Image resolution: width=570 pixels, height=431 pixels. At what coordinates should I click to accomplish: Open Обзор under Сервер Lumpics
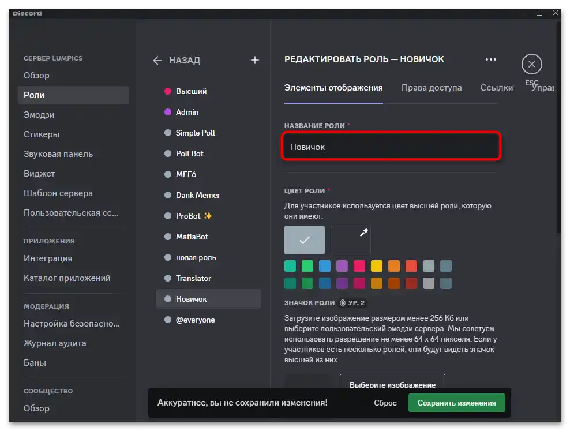tap(73, 75)
